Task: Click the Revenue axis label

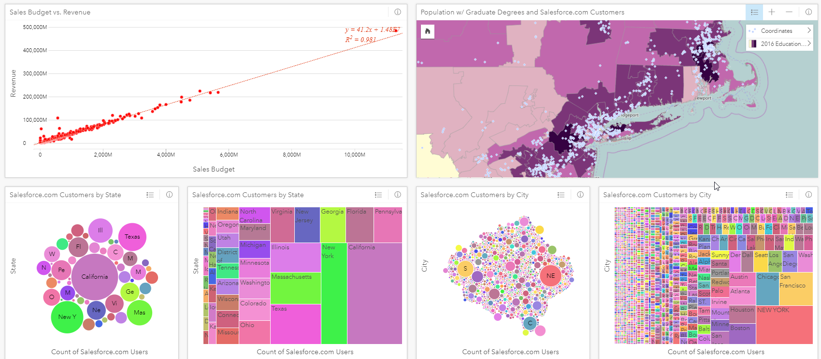Action: coord(13,83)
